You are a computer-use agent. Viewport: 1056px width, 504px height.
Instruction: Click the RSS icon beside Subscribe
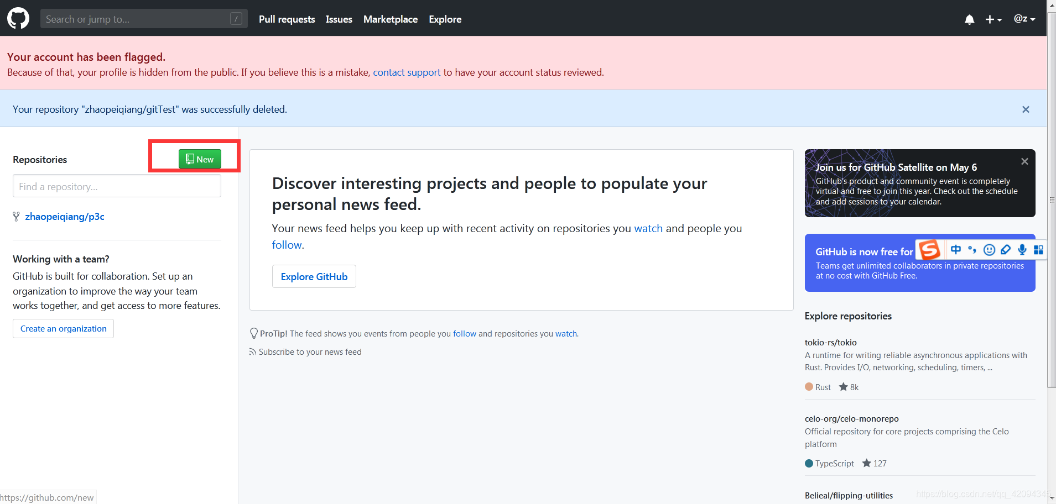pos(252,352)
